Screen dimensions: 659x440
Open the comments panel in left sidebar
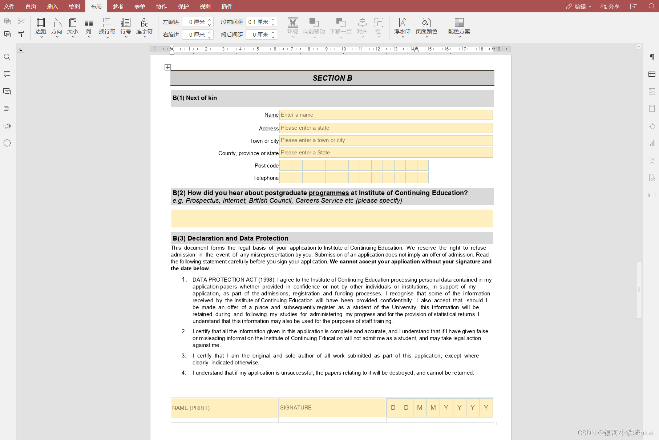point(7,74)
